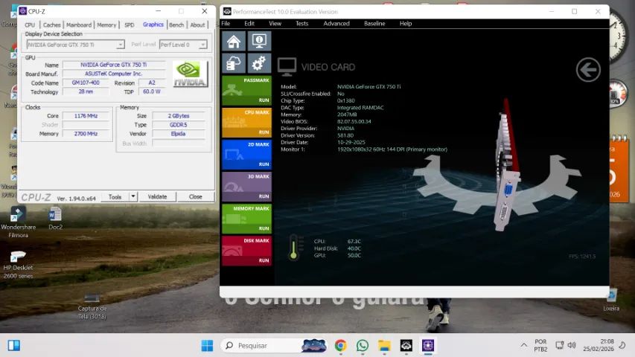Run the 2D Mark test

click(246, 154)
